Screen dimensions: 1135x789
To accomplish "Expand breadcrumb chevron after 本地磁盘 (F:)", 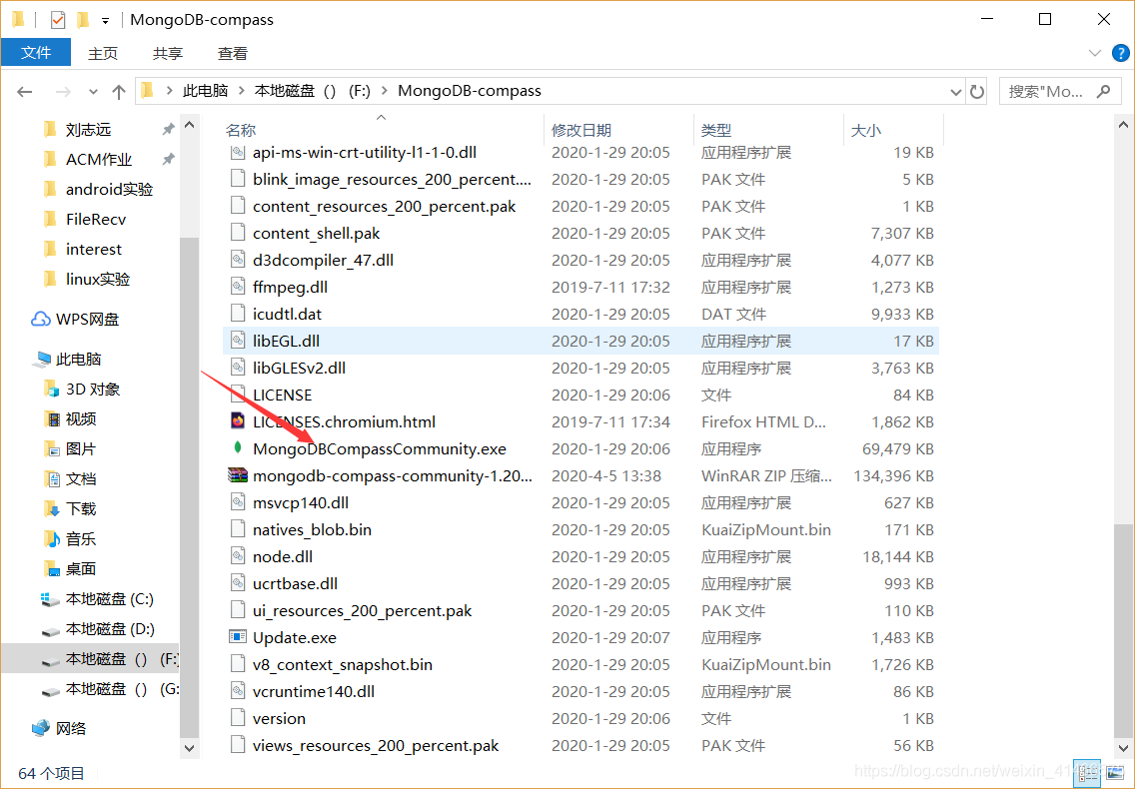I will tap(384, 91).
